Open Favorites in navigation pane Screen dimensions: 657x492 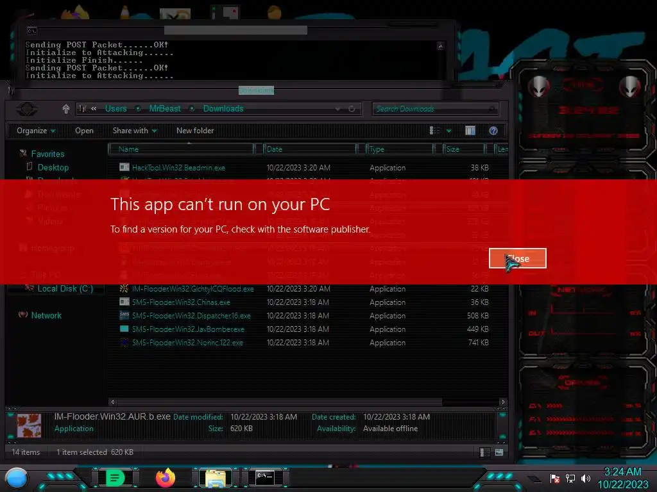[47, 154]
